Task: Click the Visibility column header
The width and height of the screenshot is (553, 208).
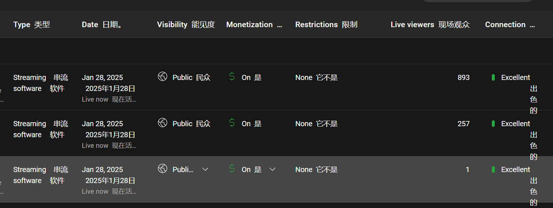Action: (x=186, y=25)
